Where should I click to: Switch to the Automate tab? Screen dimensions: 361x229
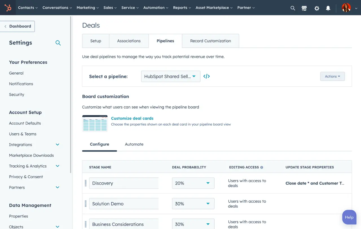[134, 144]
